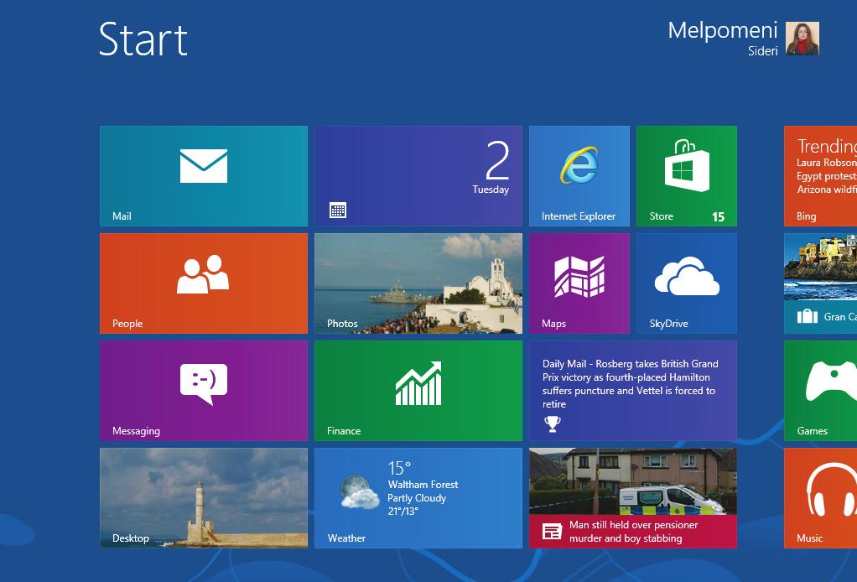Open the Store tile
The image size is (857, 582).
[x=687, y=176]
